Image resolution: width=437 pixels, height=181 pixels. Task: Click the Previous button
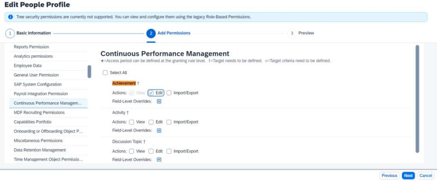(x=389, y=176)
